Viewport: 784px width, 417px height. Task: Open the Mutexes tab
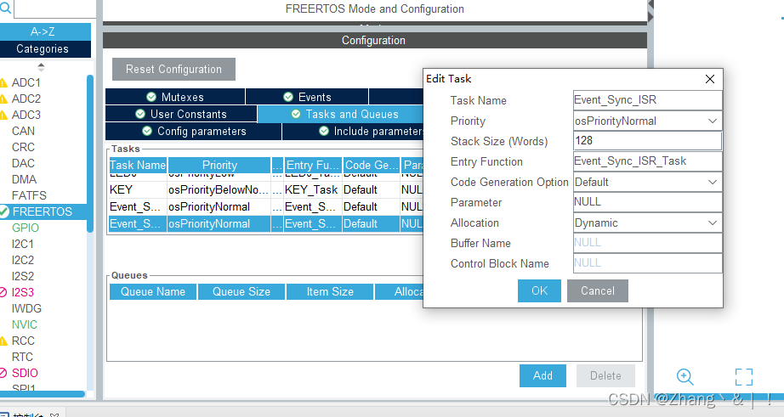(175, 97)
